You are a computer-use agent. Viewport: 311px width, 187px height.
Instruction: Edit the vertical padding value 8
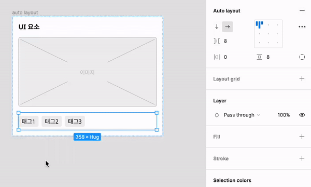[x=268, y=57]
